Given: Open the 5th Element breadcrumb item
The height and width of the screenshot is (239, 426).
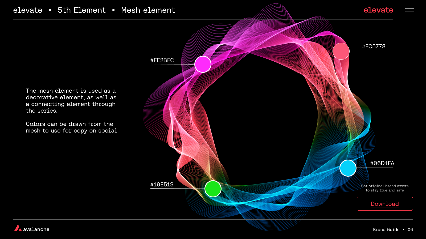Looking at the screenshot, I should pyautogui.click(x=82, y=10).
